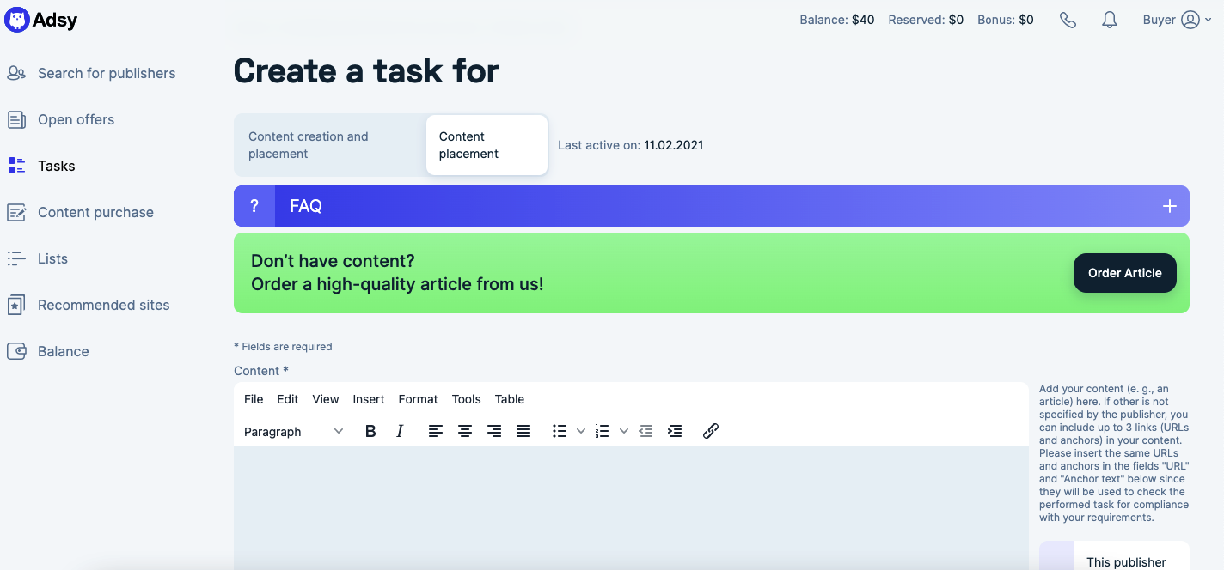
Task: Click the Last active on date text
Action: [x=631, y=145]
